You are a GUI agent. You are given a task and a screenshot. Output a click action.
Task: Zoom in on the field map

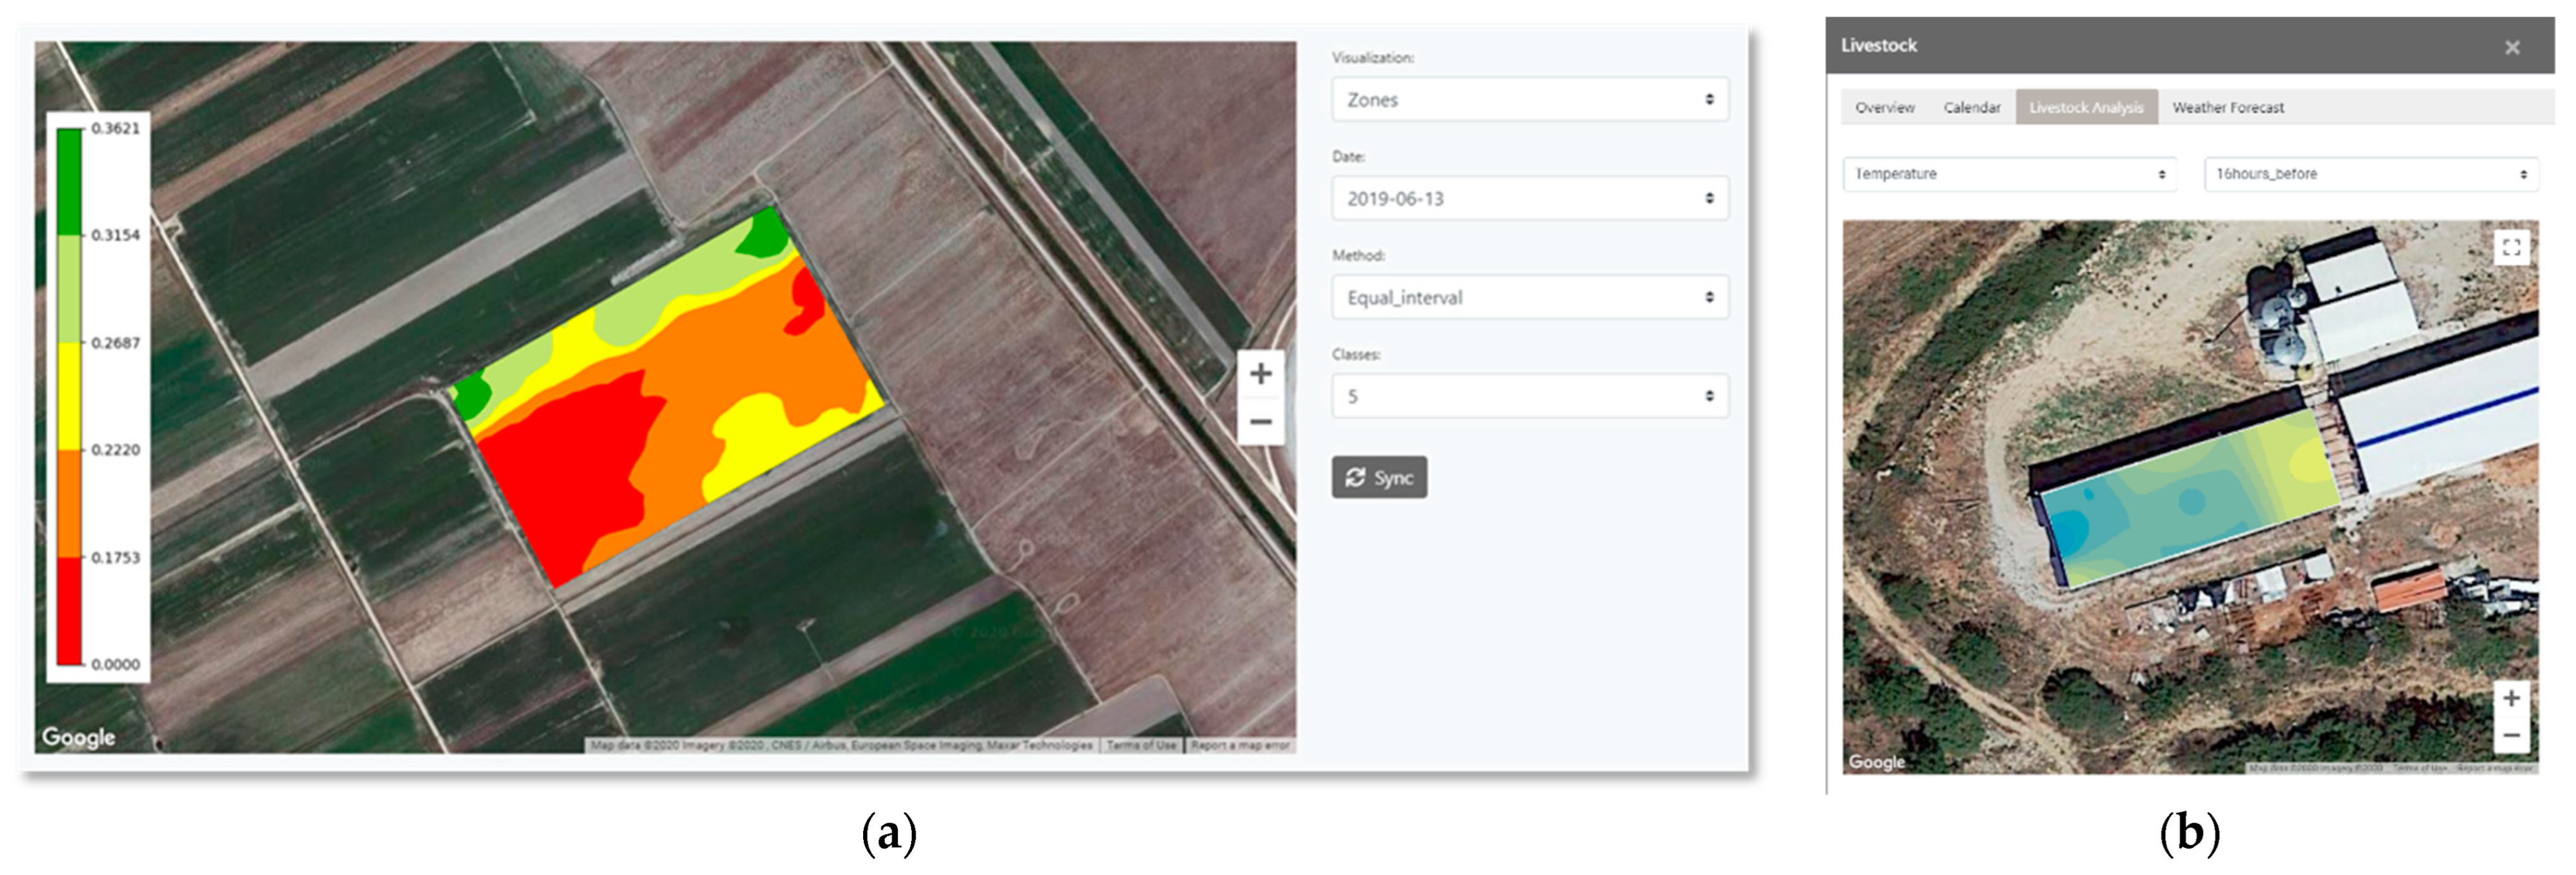1260,373
